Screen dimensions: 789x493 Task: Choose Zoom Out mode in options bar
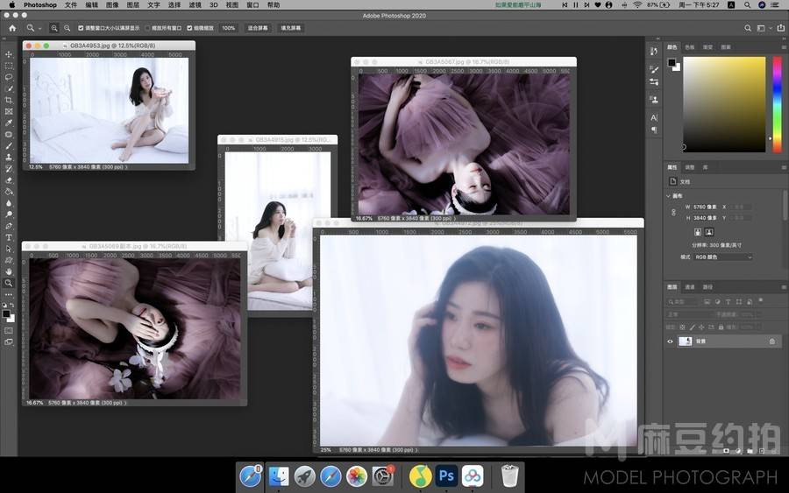click(x=67, y=28)
